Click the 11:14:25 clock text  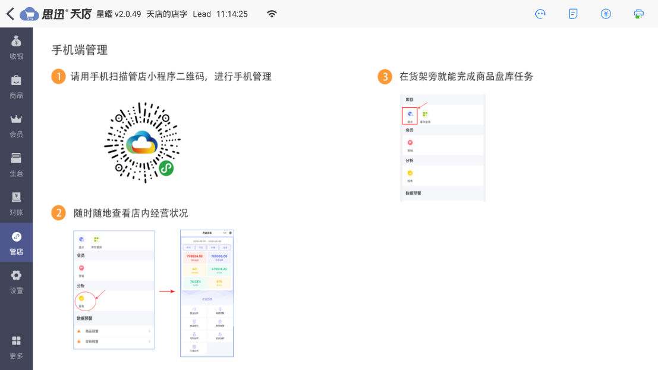[232, 14]
